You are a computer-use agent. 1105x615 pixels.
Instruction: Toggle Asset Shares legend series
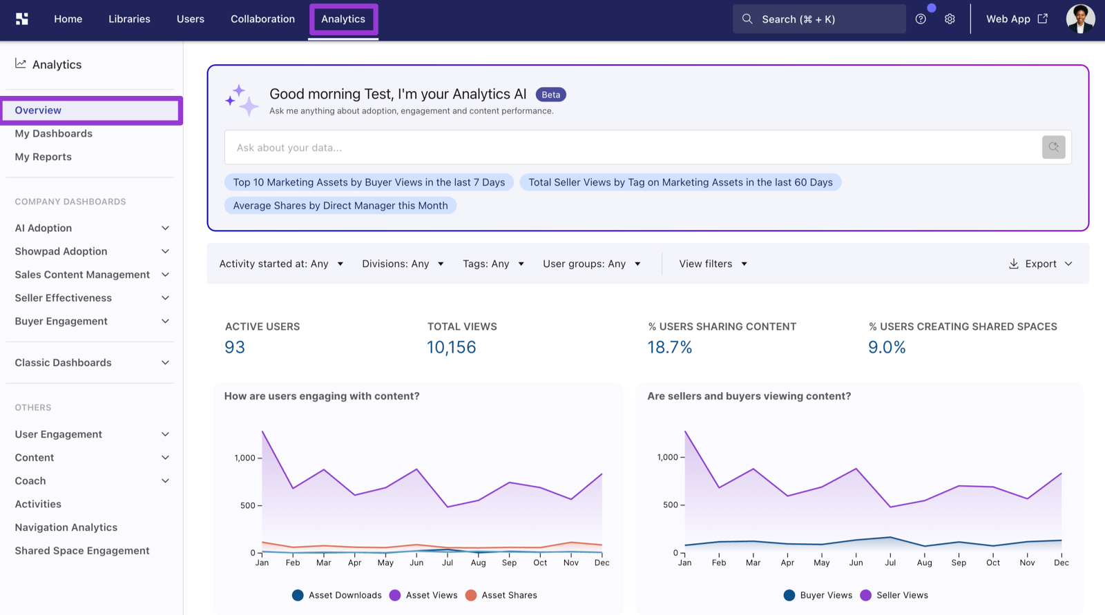(501, 595)
